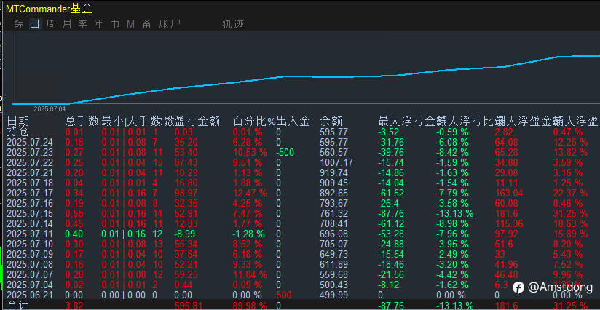Click the 日期 column header
Screen dimensions: 600x310
pyautogui.click(x=18, y=122)
